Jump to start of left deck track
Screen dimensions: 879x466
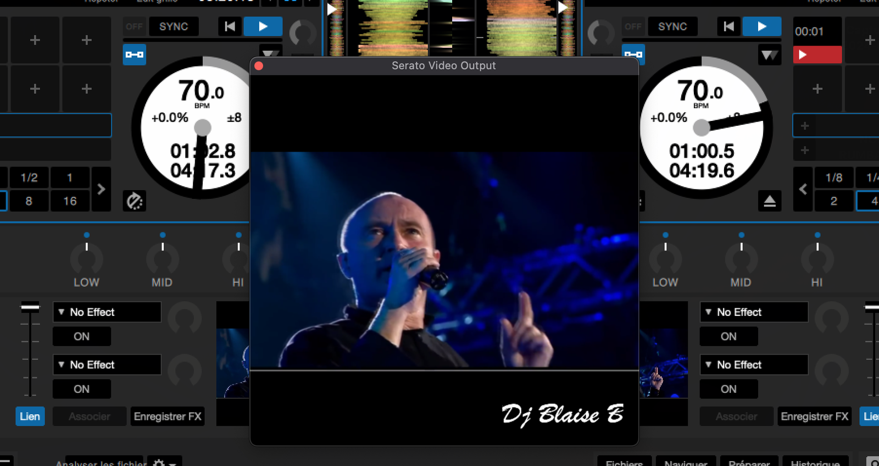pos(230,26)
